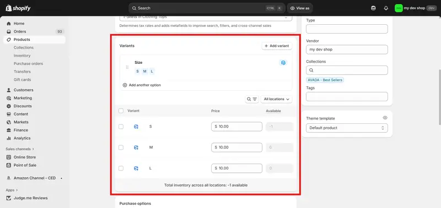Open the Sidekick assistant icon in top bar

click(373, 8)
